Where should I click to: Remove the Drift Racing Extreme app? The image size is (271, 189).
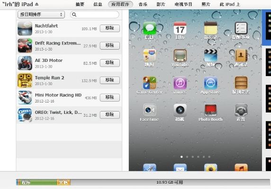pyautogui.click(x=110, y=46)
